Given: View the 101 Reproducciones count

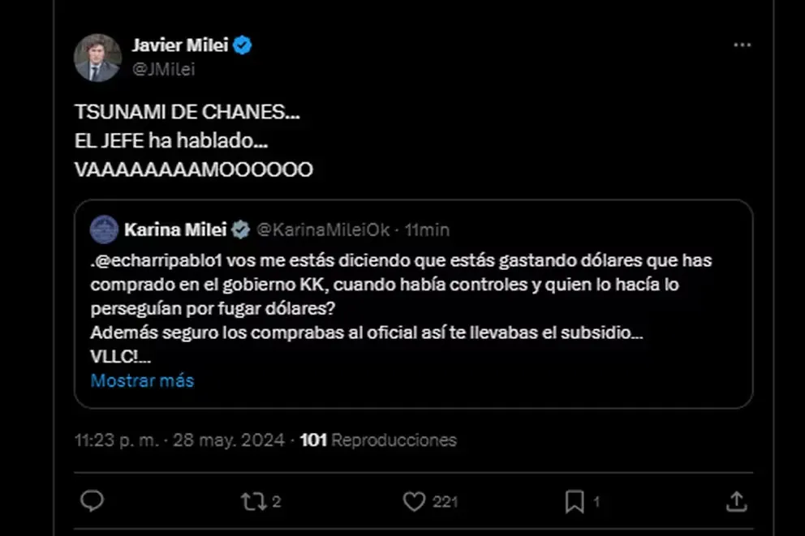Looking at the screenshot, I should click(x=378, y=440).
